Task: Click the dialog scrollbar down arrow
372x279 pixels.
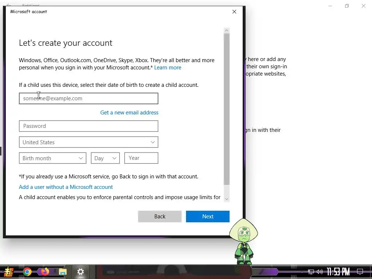Action: click(x=227, y=199)
